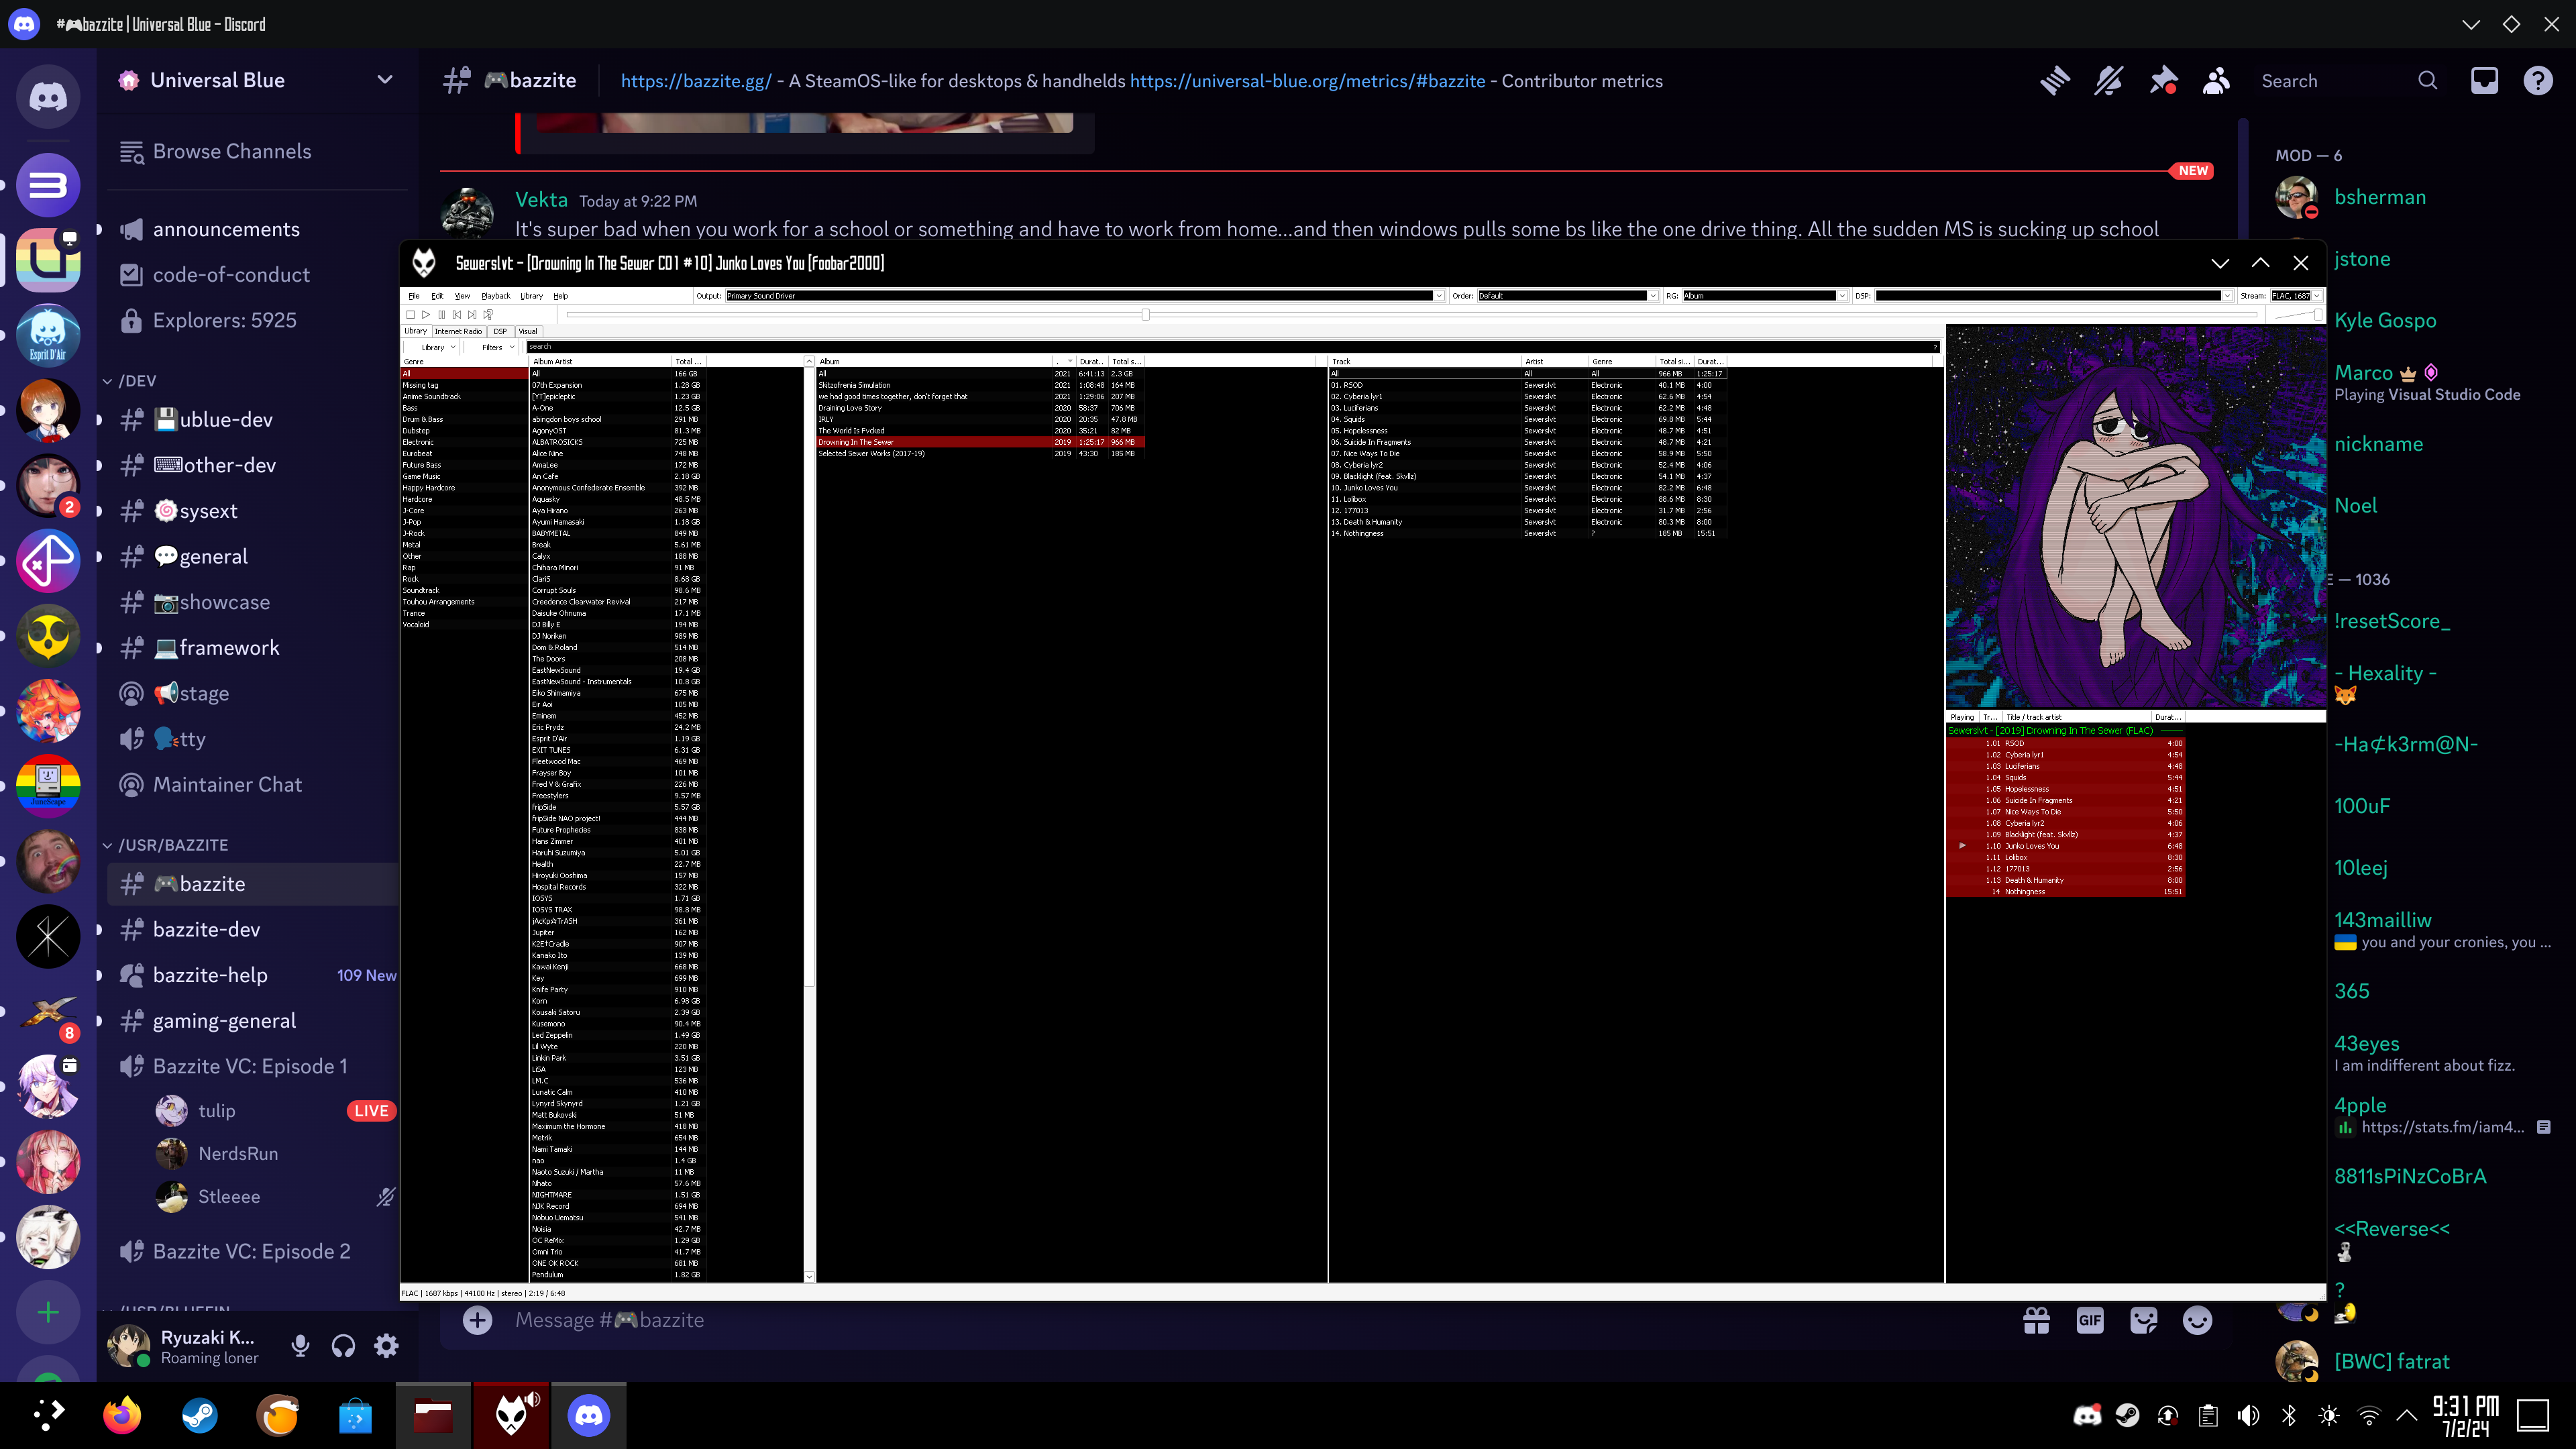Click the foobar2000 seek bar handle
Screen dimensions: 2576x1449
(1146, 314)
